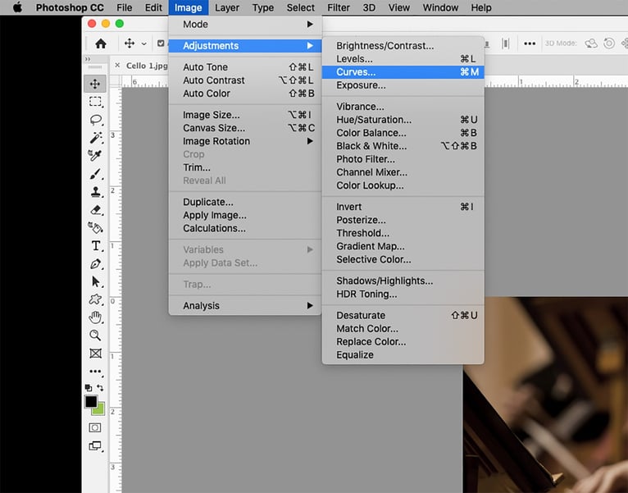Reset default foreground and background colors

click(x=89, y=387)
